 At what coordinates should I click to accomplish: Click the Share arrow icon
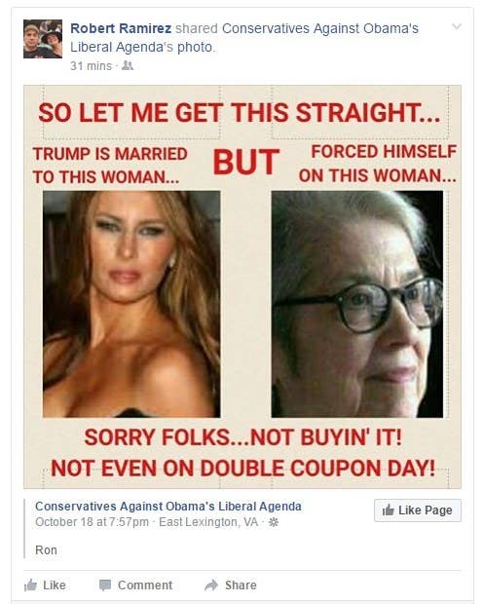tap(211, 585)
